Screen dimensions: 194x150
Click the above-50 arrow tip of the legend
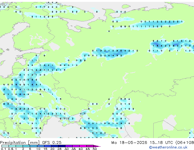(x=97, y=146)
